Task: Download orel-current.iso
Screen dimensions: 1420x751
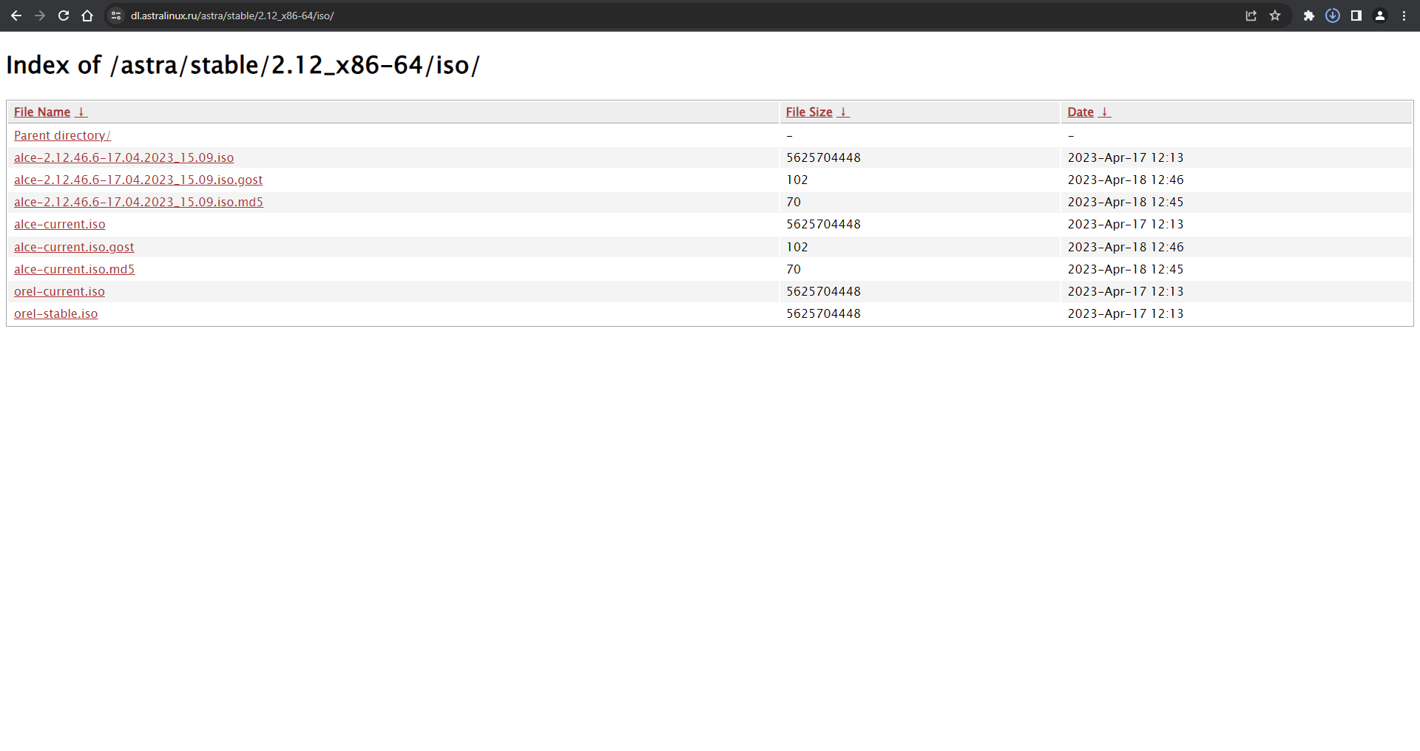Action: (x=59, y=291)
